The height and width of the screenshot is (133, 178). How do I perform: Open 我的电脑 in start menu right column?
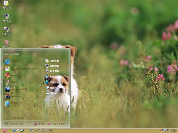click(52, 66)
